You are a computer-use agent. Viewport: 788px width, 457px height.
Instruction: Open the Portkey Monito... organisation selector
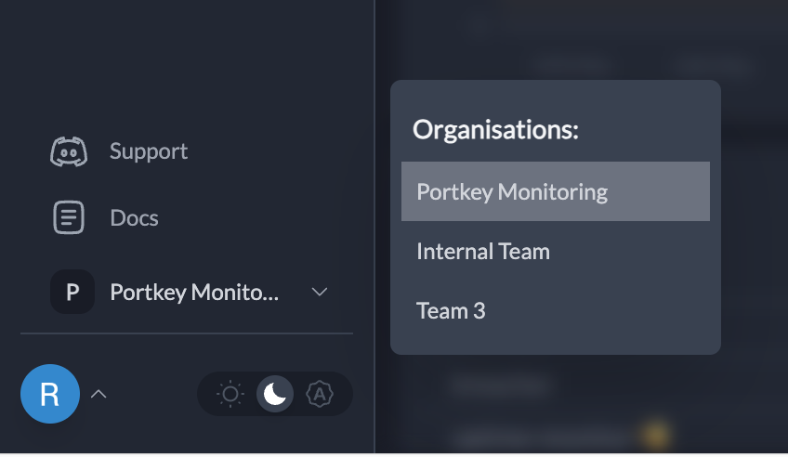pyautogui.click(x=190, y=292)
